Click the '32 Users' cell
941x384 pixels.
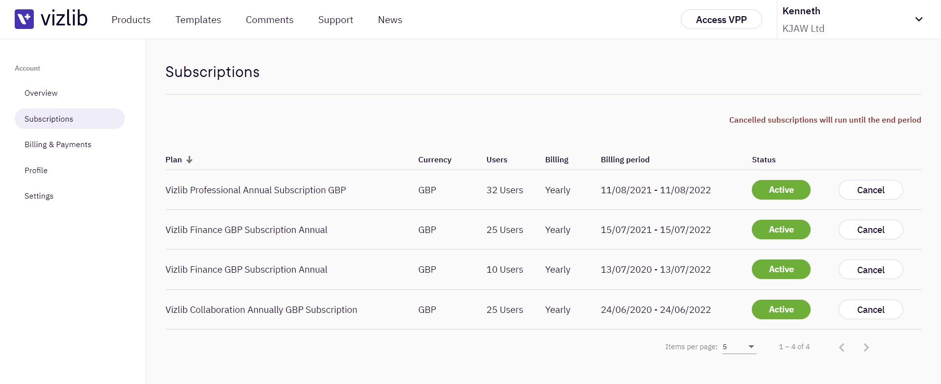505,190
